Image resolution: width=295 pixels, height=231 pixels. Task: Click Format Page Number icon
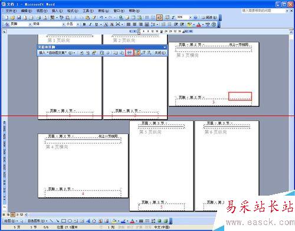click(x=94, y=52)
